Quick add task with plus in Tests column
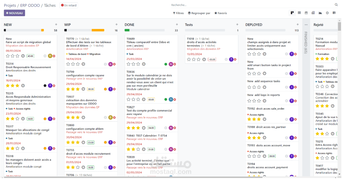This screenshot has height=179, width=342. 237,25
